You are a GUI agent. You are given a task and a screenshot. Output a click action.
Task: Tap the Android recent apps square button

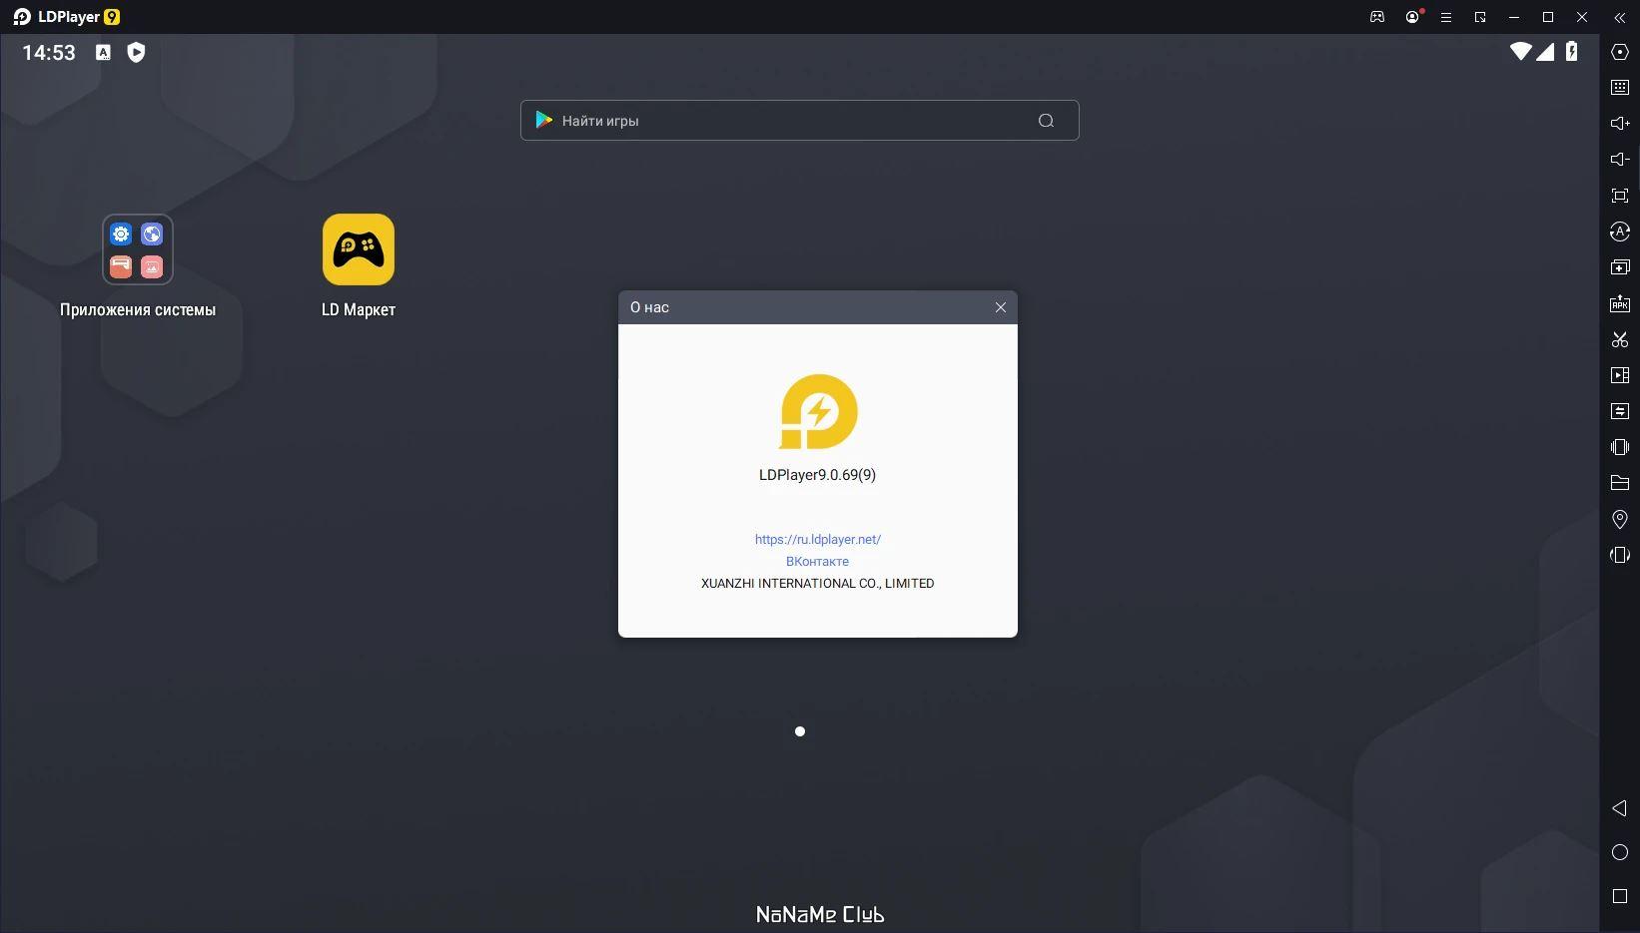tap(1620, 896)
